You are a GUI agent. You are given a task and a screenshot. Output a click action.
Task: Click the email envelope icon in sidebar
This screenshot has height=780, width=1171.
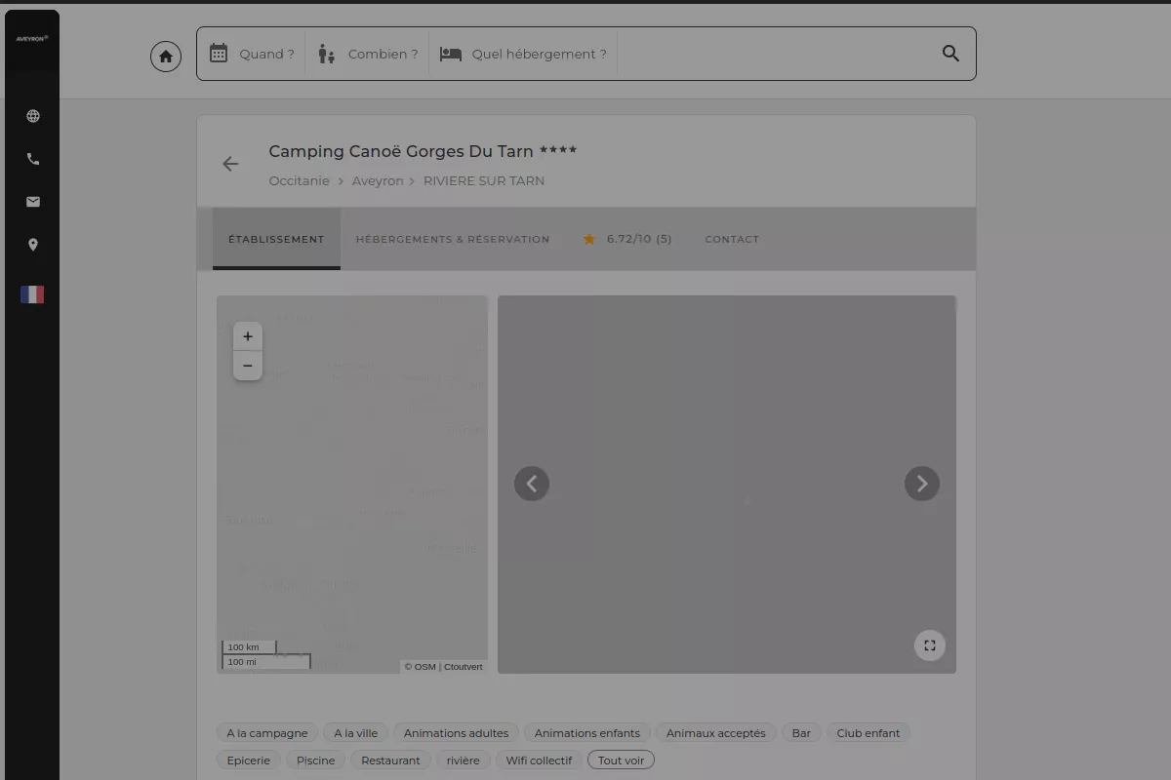click(x=33, y=202)
